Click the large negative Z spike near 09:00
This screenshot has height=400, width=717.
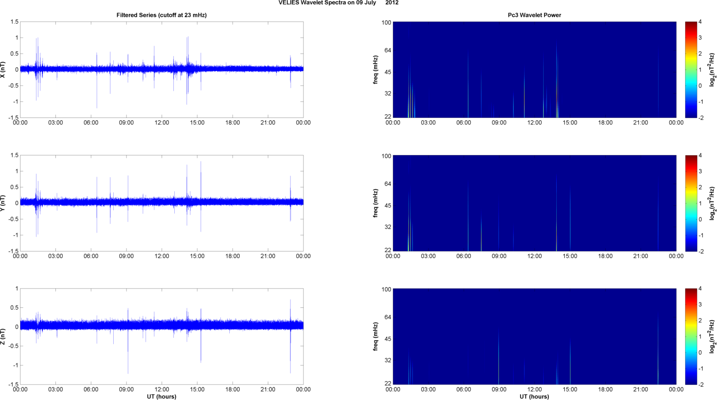(x=128, y=362)
